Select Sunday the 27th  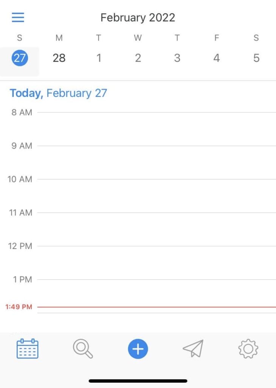20,58
